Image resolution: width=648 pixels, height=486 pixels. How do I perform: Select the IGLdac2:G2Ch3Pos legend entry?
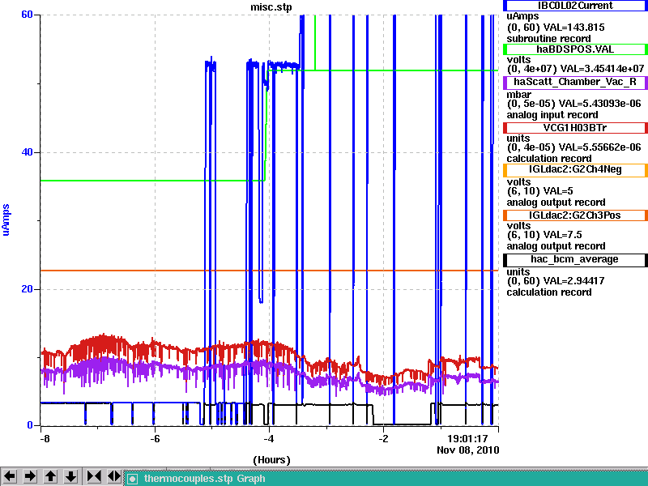575,215
